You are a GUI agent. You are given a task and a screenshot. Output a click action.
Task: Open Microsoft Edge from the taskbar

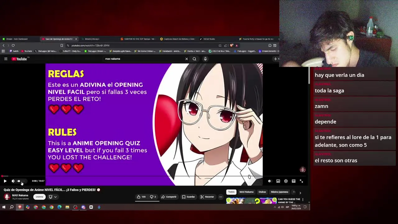click(x=59, y=207)
